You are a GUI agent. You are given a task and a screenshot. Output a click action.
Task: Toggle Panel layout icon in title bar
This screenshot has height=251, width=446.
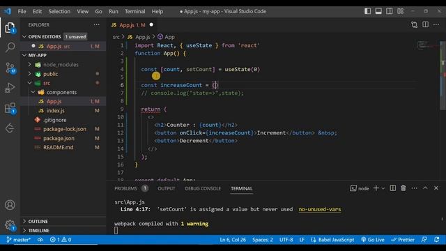tap(378, 11)
